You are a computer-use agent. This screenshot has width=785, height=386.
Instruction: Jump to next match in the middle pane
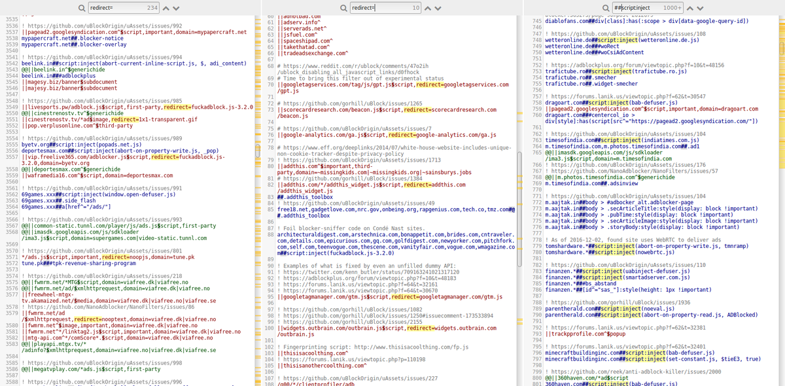(x=440, y=8)
